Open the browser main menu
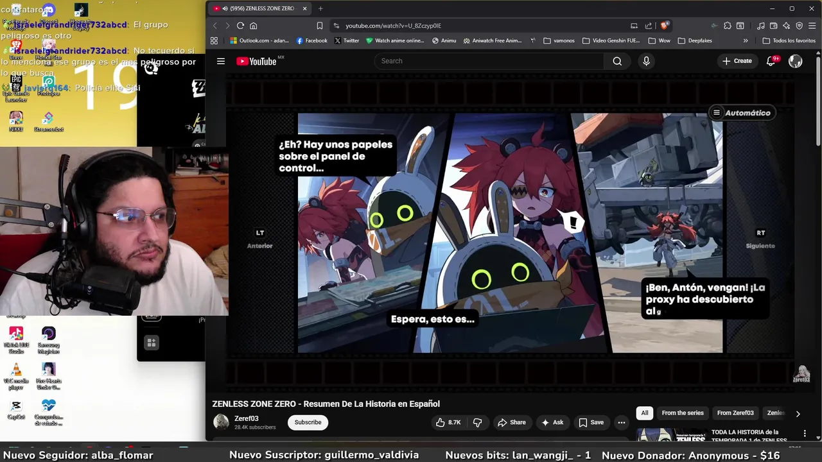The width and height of the screenshot is (822, 462). [x=812, y=26]
